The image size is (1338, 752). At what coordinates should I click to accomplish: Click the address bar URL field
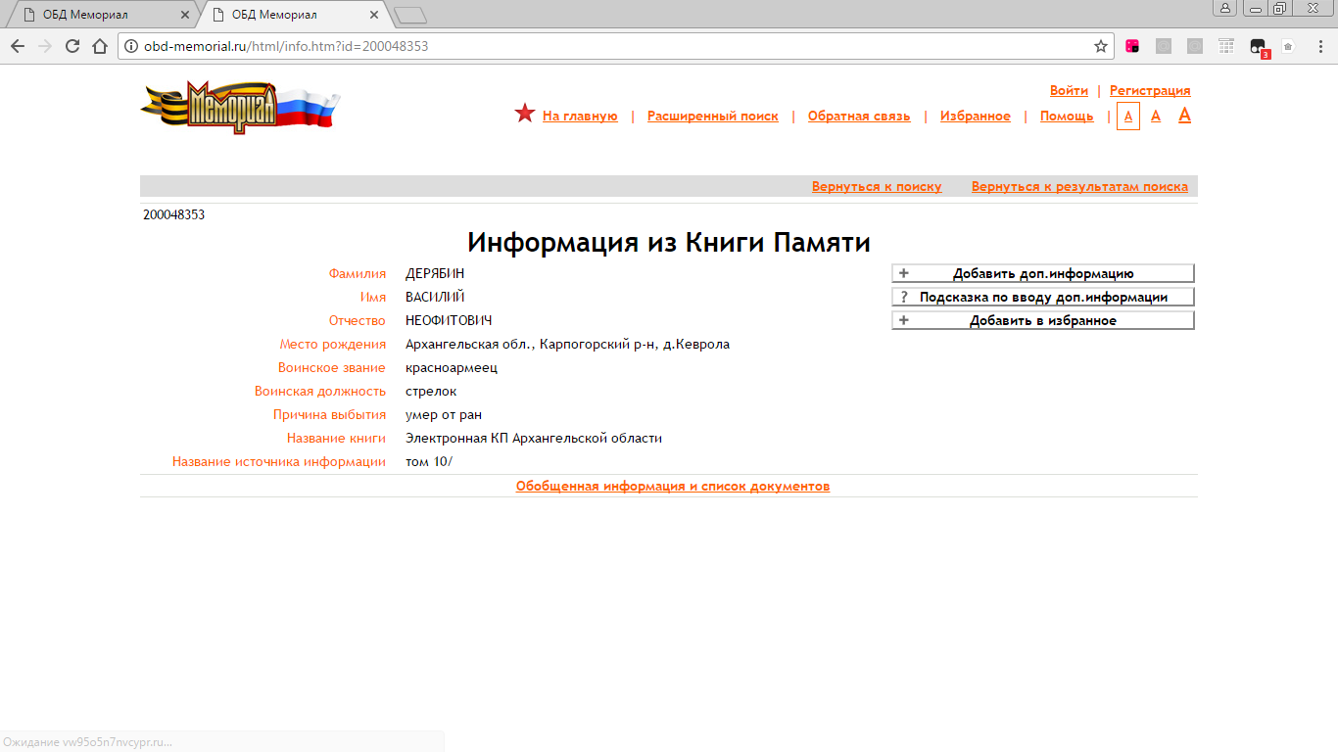617,46
